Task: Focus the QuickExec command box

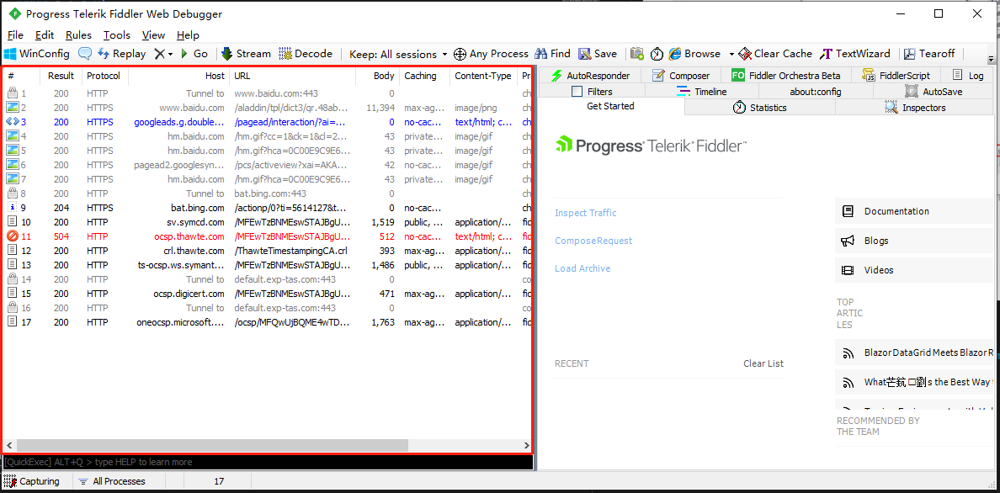Action: [268, 462]
